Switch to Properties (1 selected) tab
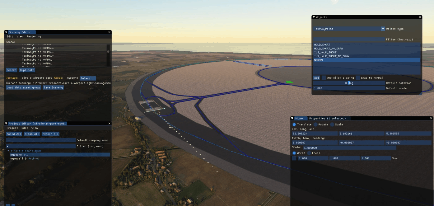The height and width of the screenshot is (206, 434). (x=327, y=118)
